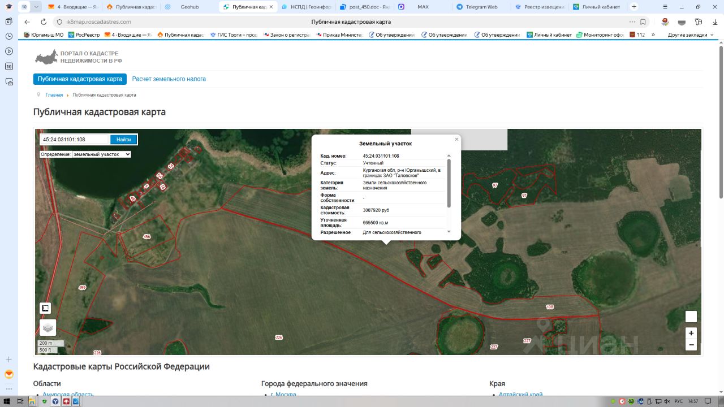Click the white square map control above zoom

pyautogui.click(x=691, y=317)
